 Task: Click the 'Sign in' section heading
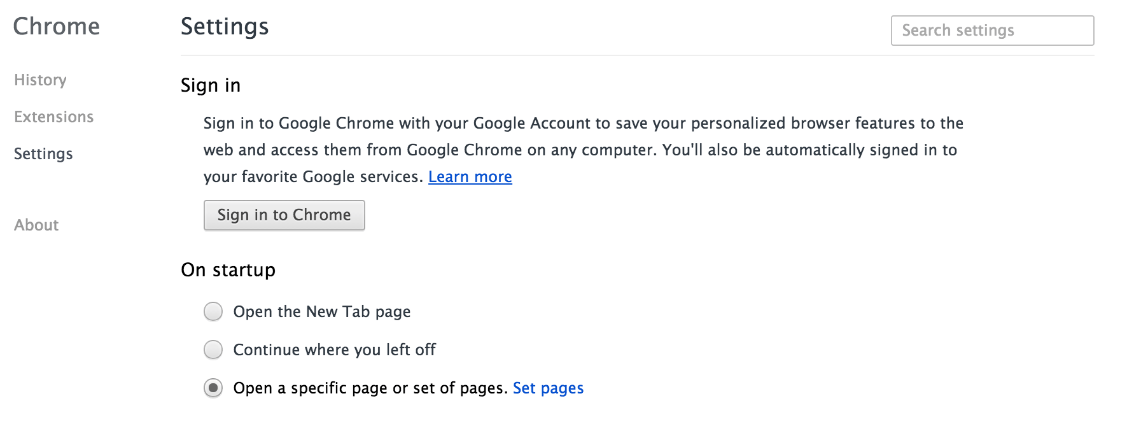[x=211, y=85]
